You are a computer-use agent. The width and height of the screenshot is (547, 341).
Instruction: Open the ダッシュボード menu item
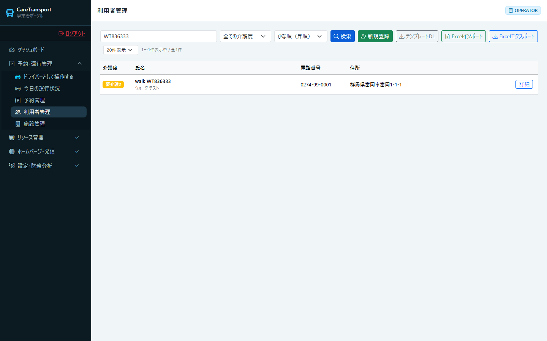(46, 50)
